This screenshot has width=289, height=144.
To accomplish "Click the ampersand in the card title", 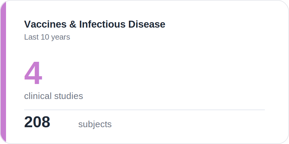I will (73, 24).
